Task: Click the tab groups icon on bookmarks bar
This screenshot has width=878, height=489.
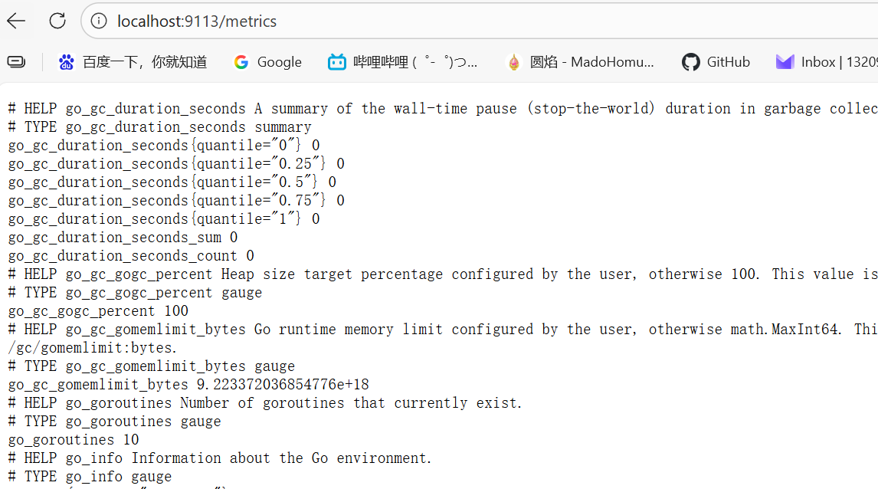Action: [x=16, y=62]
